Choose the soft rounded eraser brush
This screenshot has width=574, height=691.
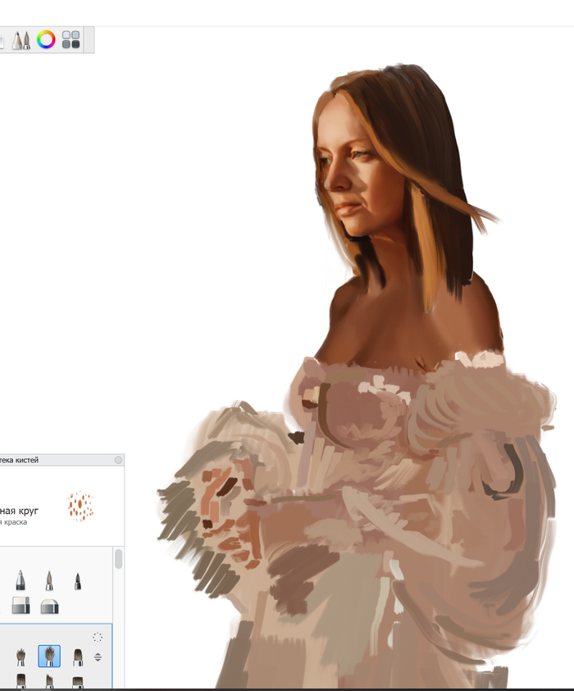[x=49, y=606]
